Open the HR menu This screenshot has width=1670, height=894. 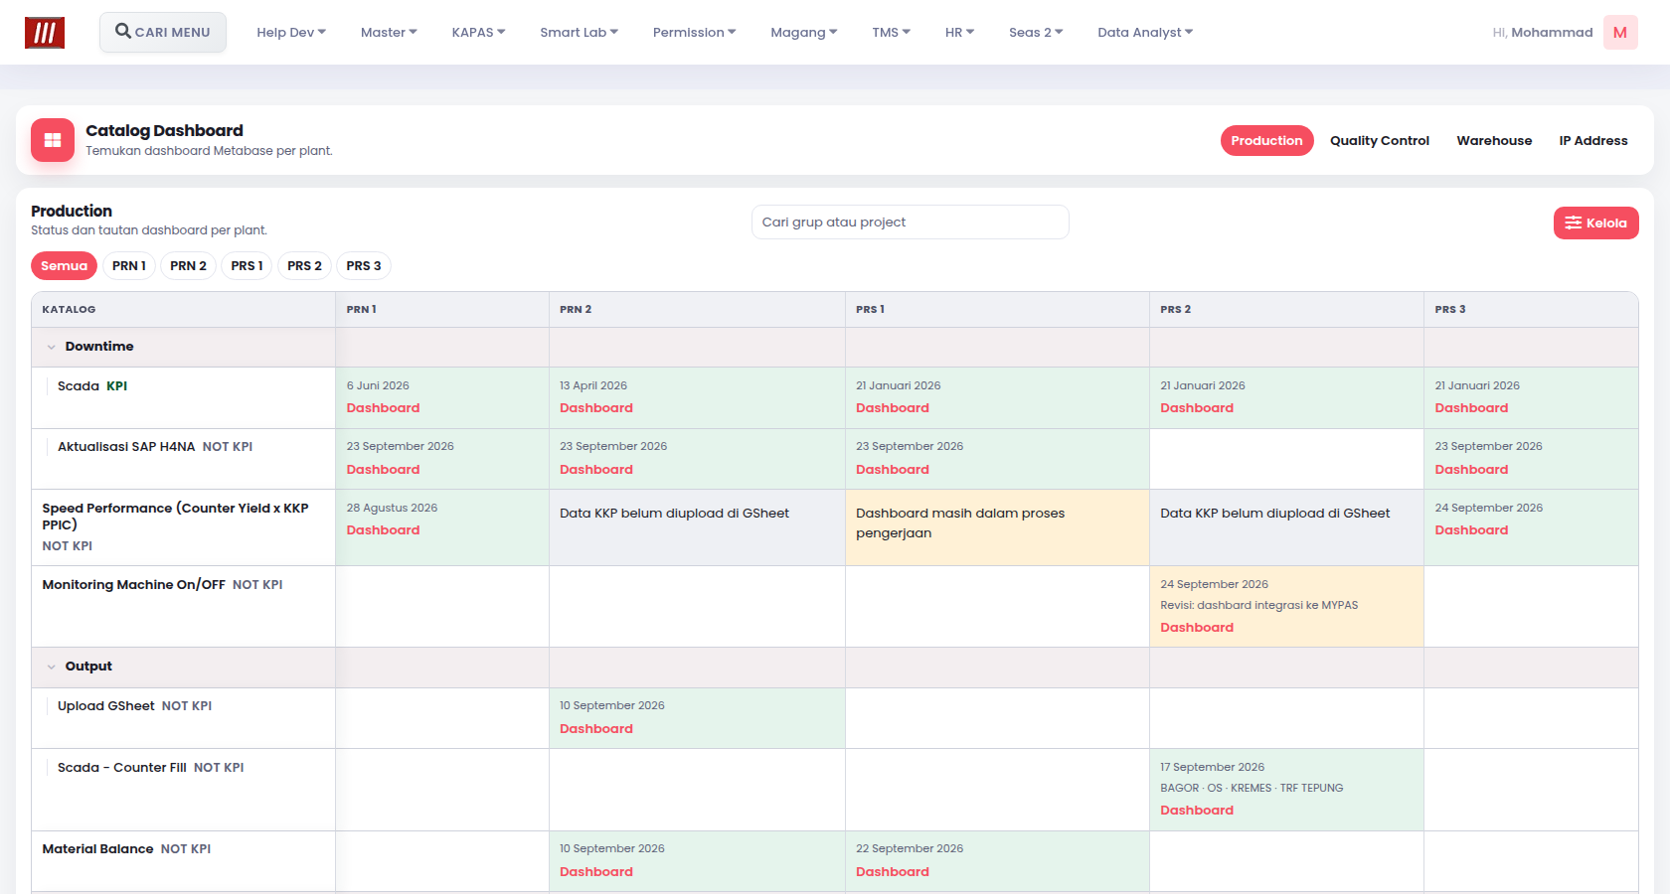tap(959, 32)
